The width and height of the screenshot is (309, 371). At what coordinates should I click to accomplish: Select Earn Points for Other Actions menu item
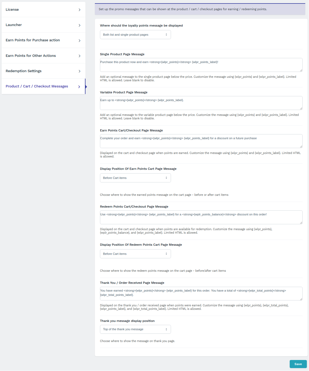coord(43,56)
